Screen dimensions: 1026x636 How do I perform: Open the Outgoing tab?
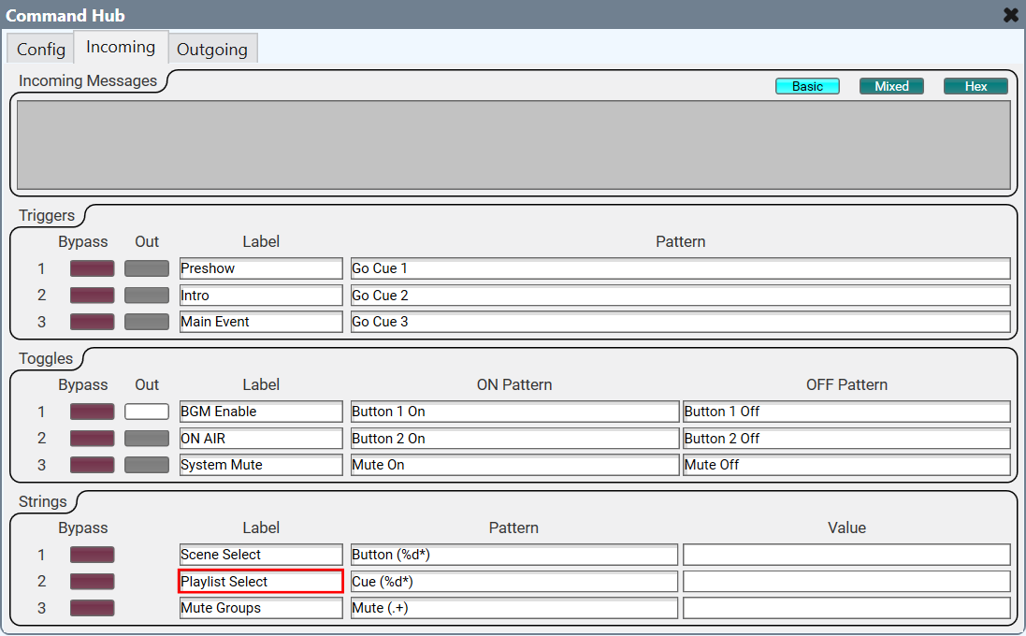tap(212, 49)
